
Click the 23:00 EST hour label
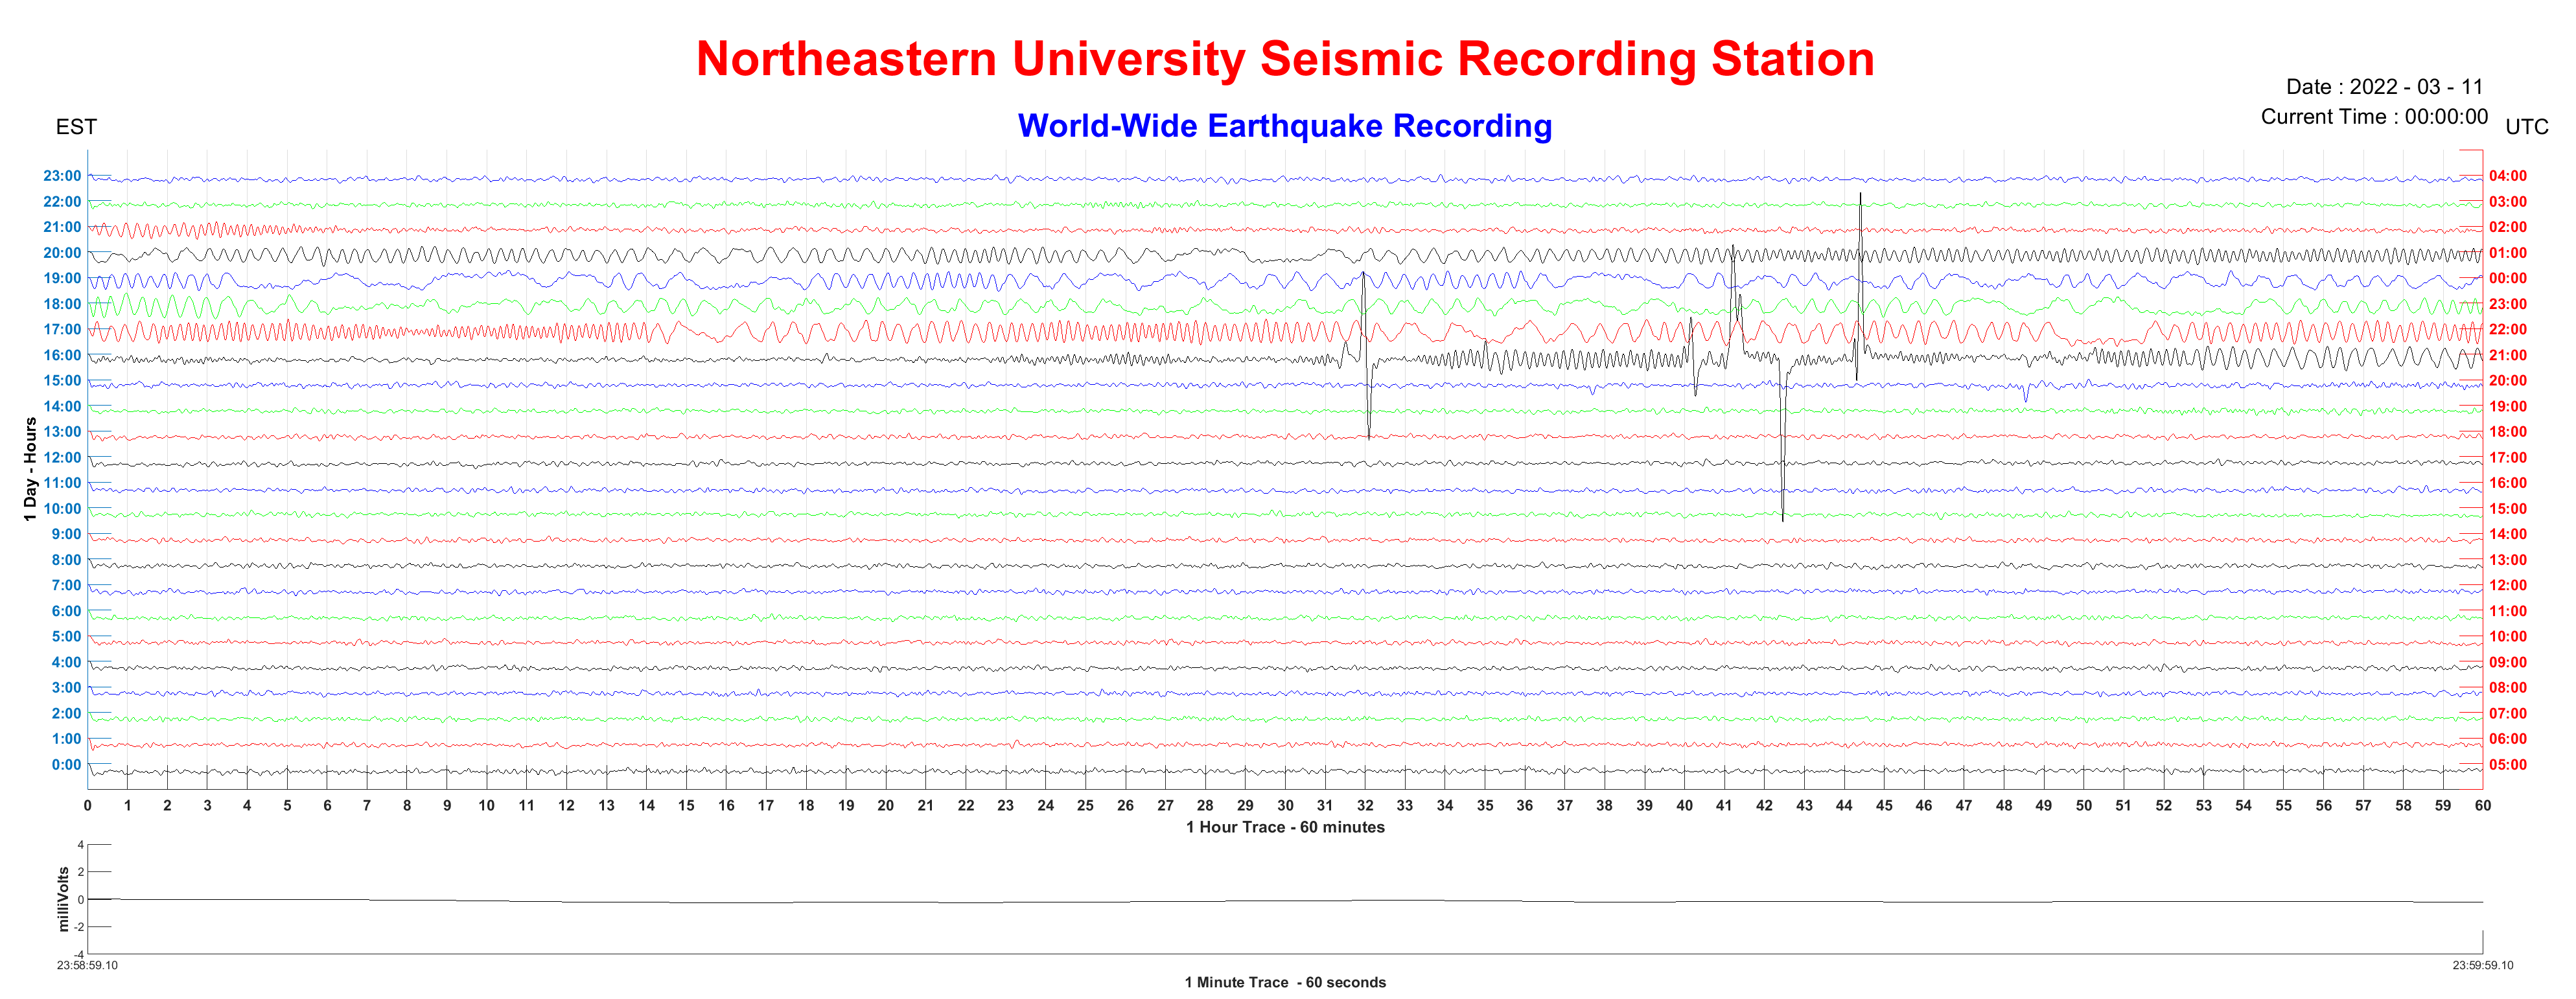[62, 176]
